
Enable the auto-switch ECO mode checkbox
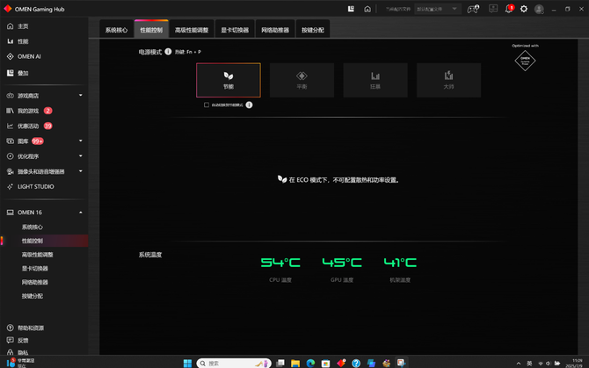click(x=207, y=105)
